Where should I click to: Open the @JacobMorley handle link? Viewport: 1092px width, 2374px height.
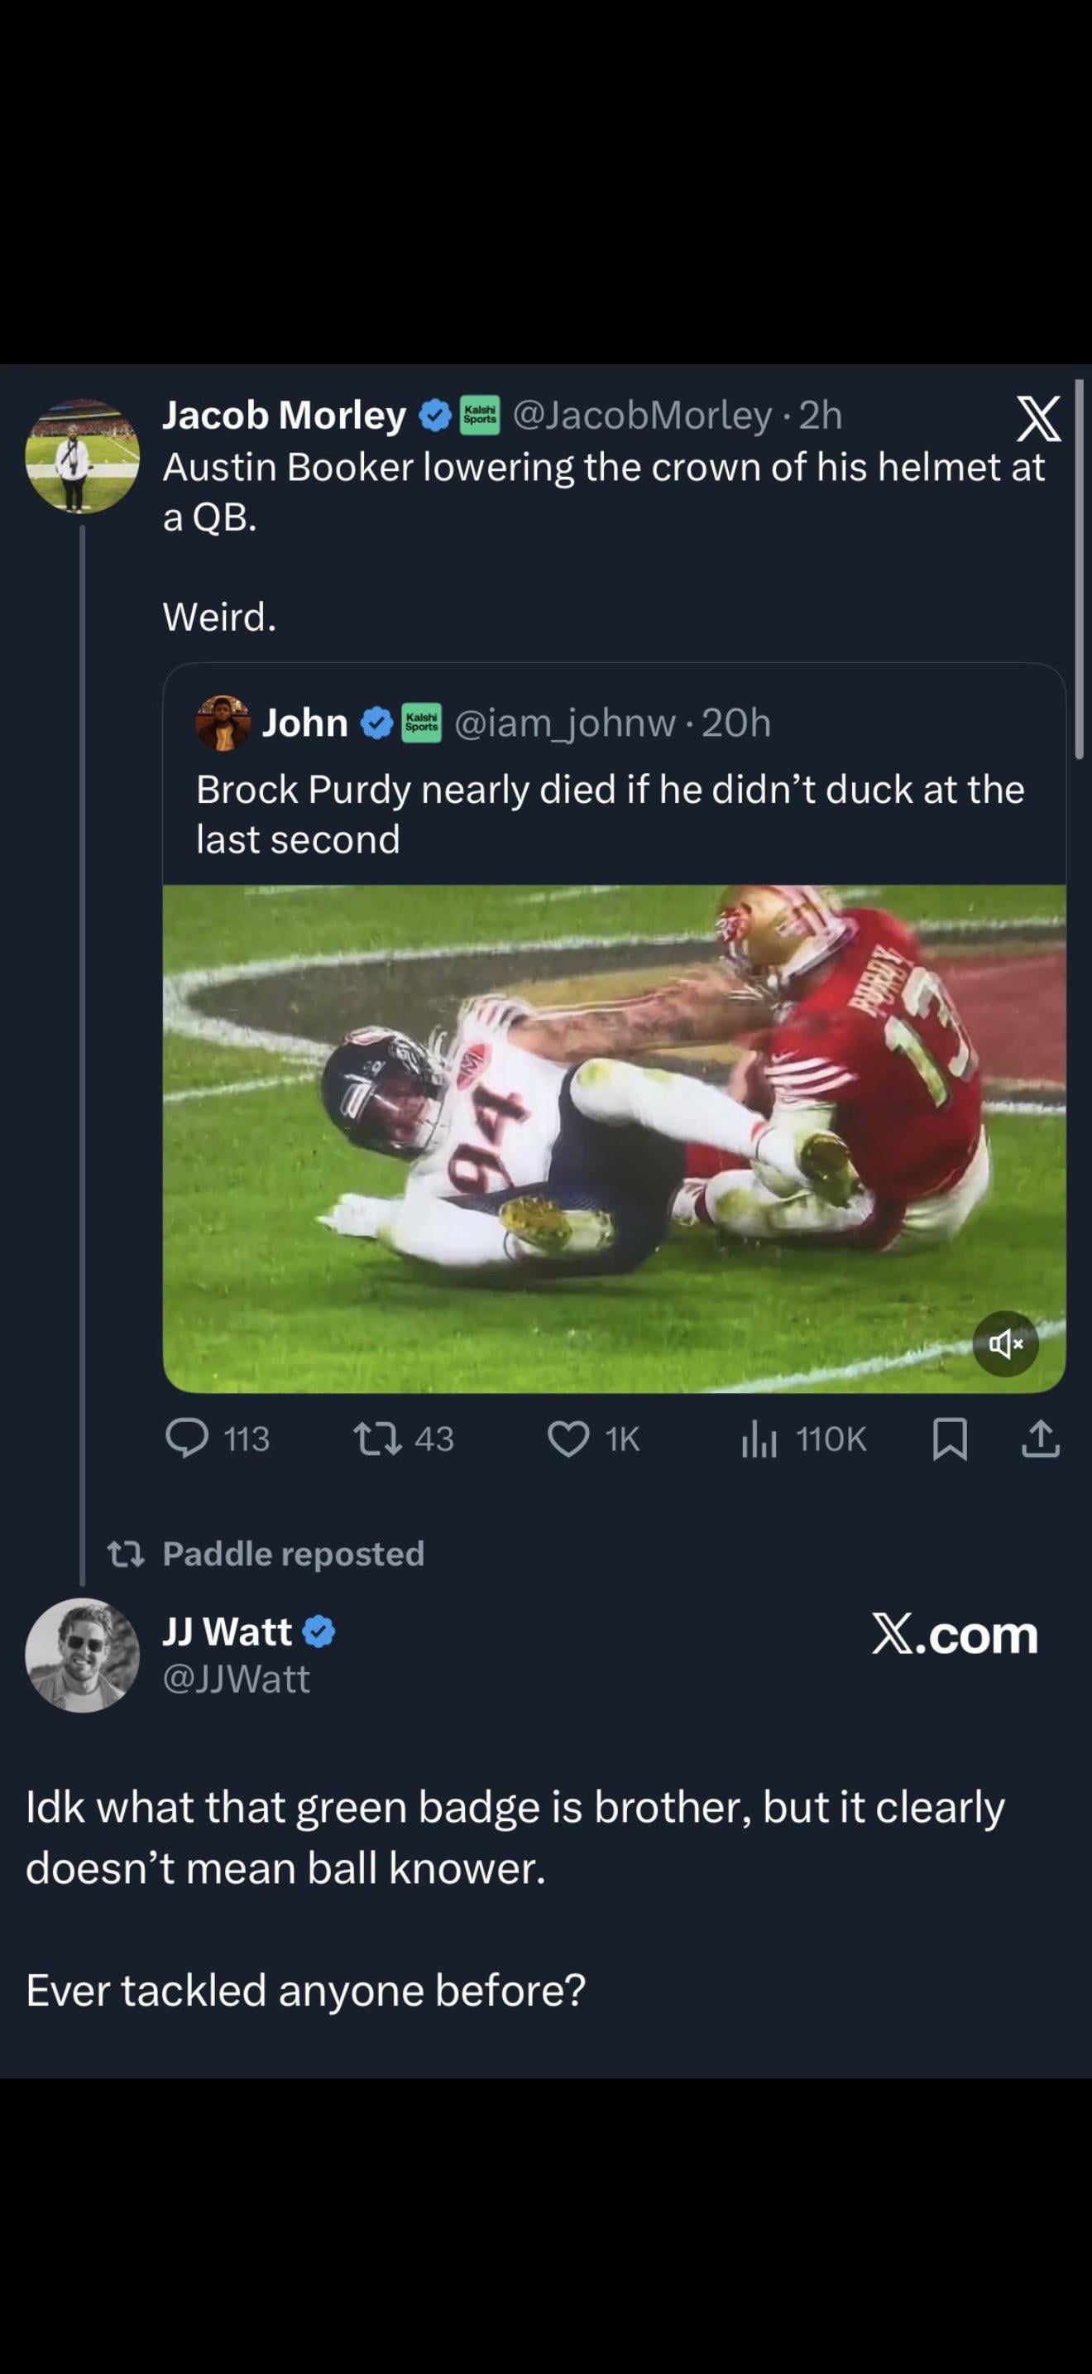(x=642, y=416)
